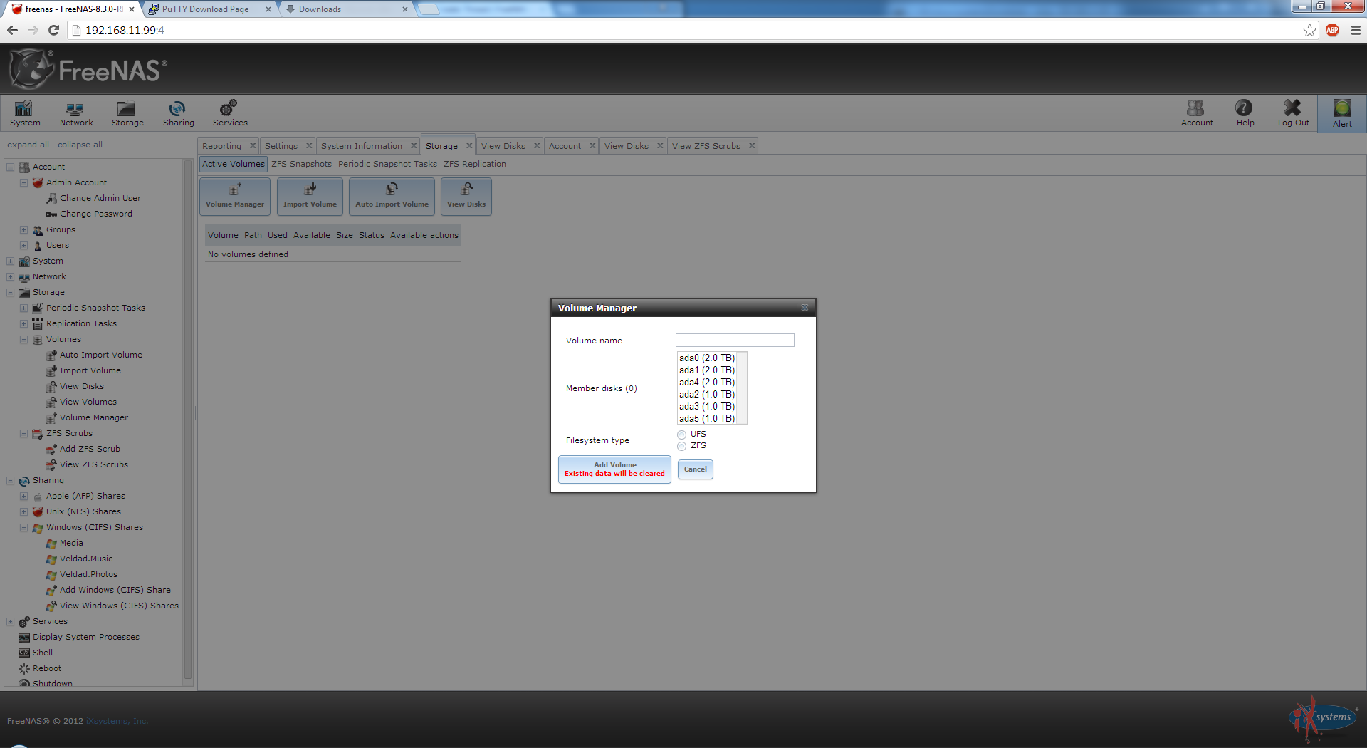Expand the Users tree node
Viewport: 1367px width, 748px height.
click(24, 245)
